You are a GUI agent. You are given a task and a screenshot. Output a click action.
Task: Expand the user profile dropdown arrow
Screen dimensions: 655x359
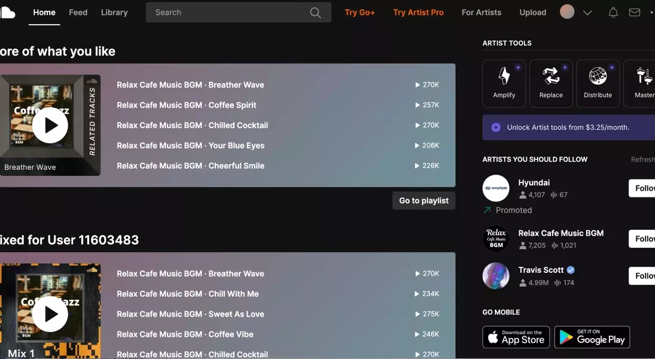click(587, 13)
